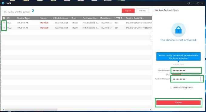Maximize the SADP window
This screenshot has width=206, height=112.
tap(198, 3)
